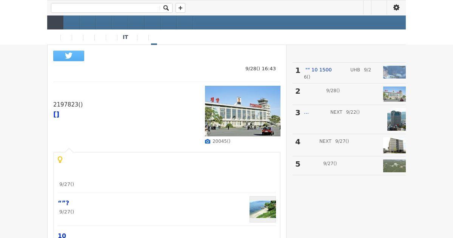Open the beach coastline thumbnail
The height and width of the screenshot is (238, 453).
coord(263,209)
